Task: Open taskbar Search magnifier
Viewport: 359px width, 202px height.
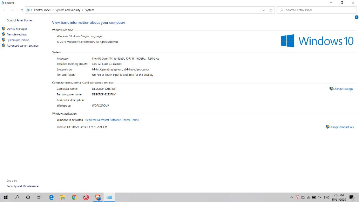Action: tap(17, 197)
